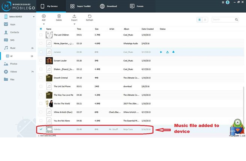Check the box for Scream Louder

click(41, 61)
